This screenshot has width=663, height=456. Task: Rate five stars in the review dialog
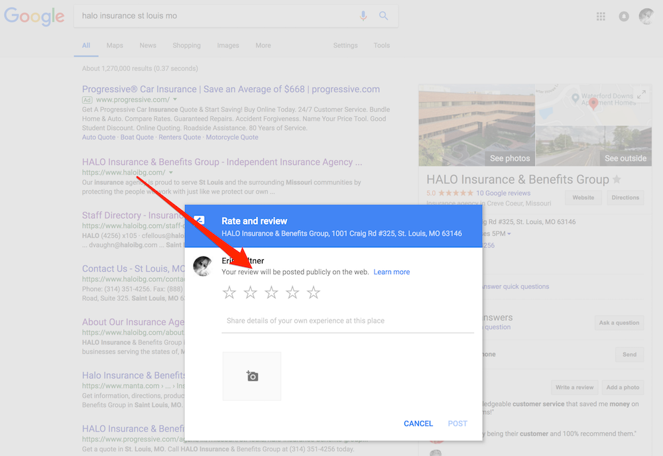pos(314,292)
